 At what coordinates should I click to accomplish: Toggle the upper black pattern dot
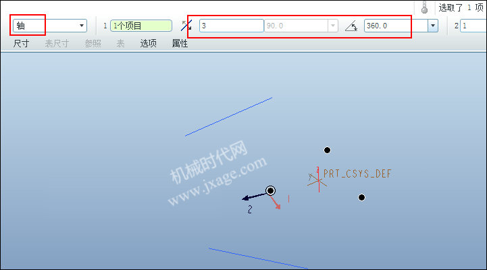point(327,151)
